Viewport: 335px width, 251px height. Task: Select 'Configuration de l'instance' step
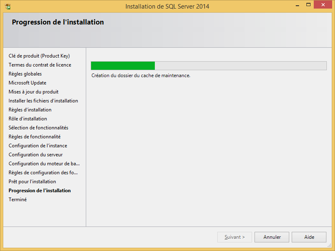coord(38,146)
